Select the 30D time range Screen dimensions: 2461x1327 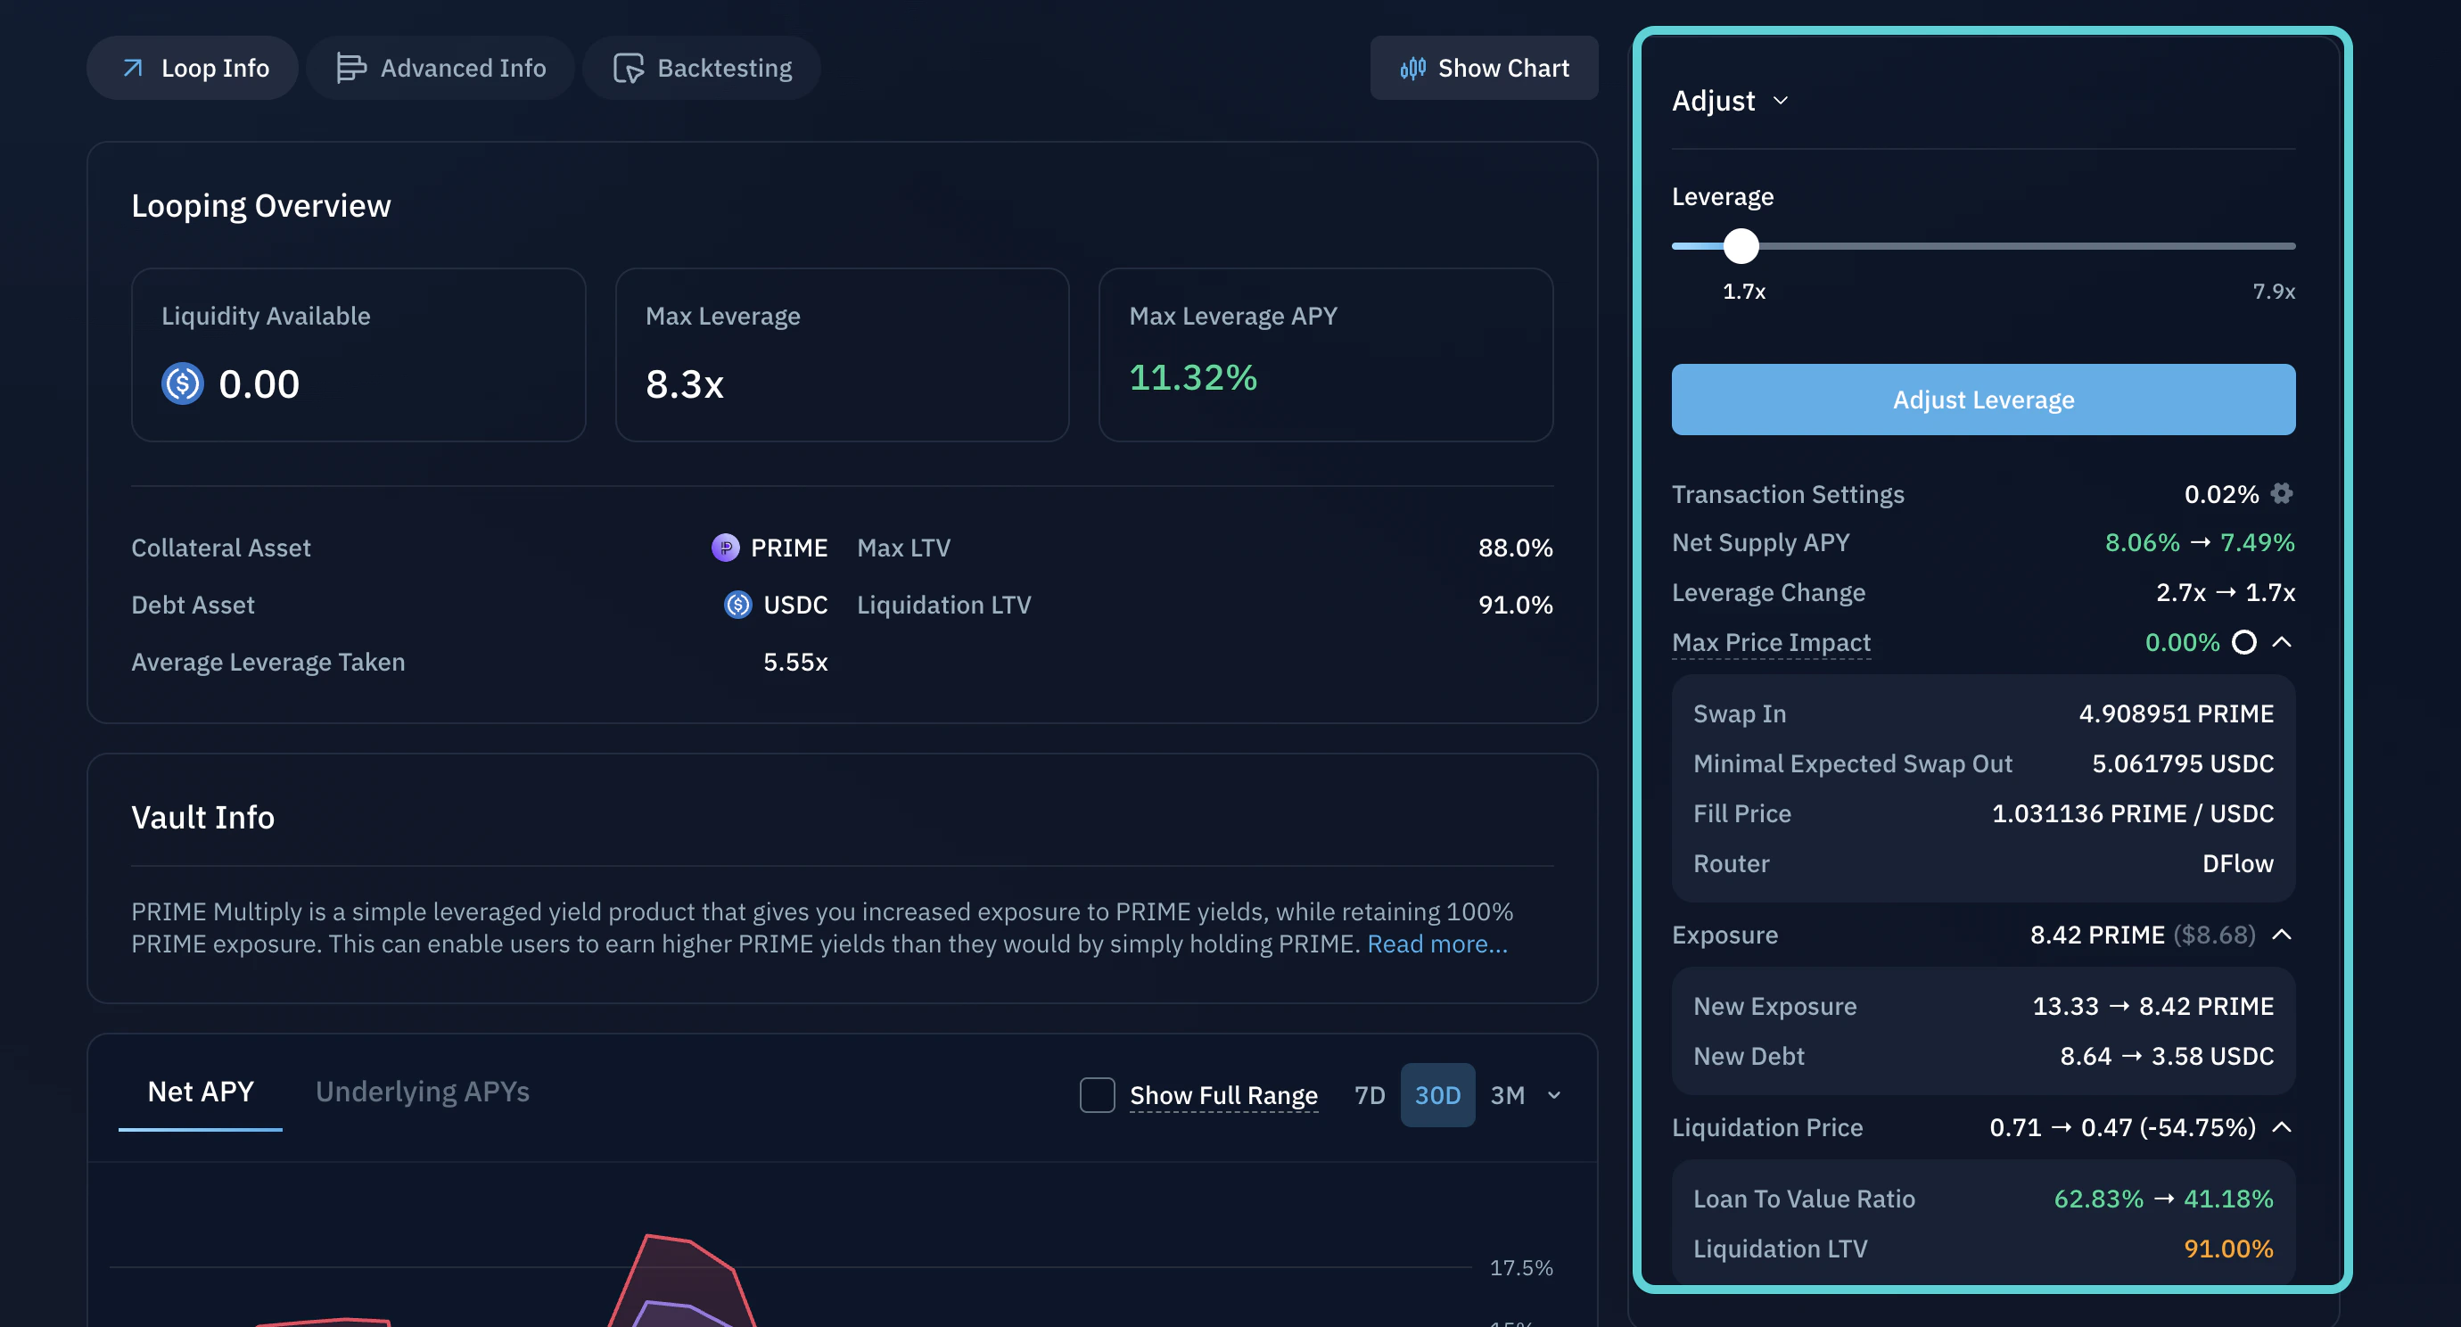pyautogui.click(x=1436, y=1095)
